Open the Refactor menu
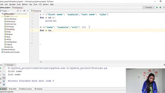 tap(25, 4)
